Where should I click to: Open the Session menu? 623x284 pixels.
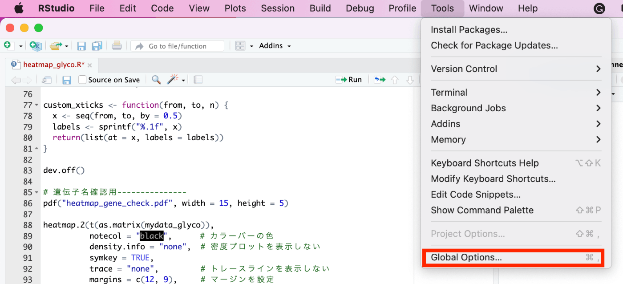click(x=278, y=8)
